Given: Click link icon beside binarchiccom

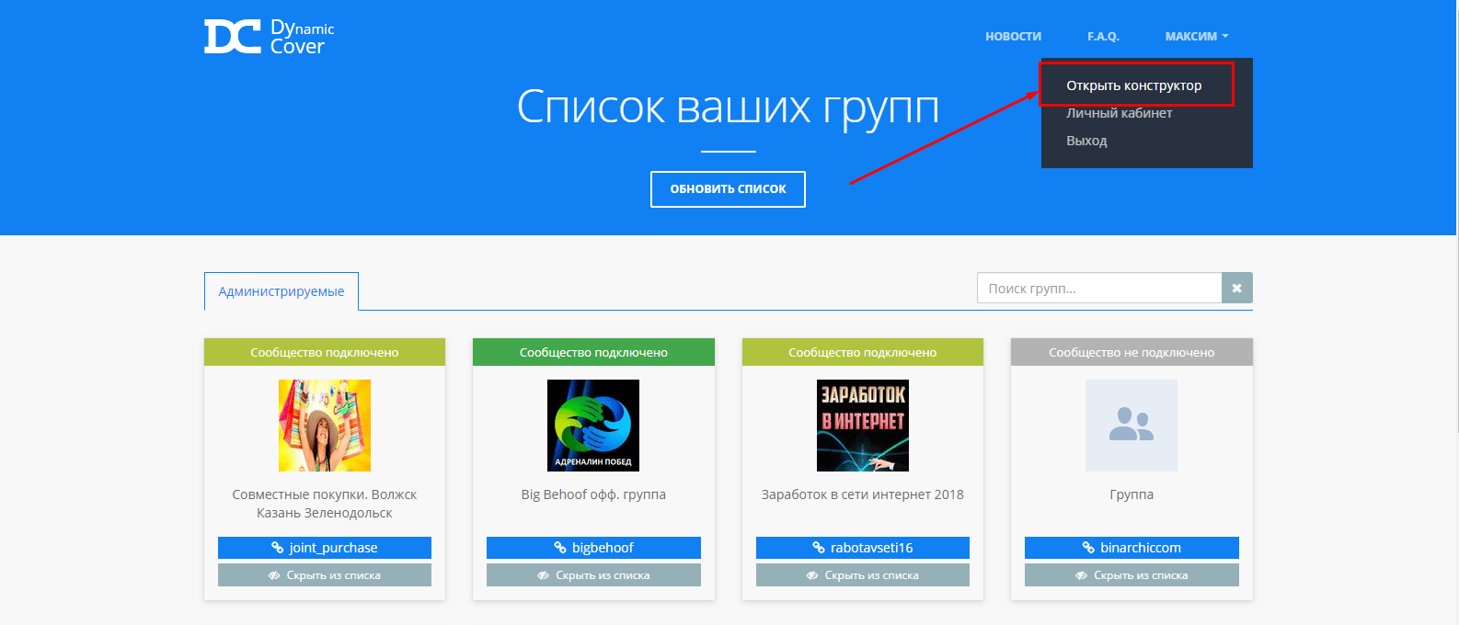Looking at the screenshot, I should pyautogui.click(x=1088, y=548).
